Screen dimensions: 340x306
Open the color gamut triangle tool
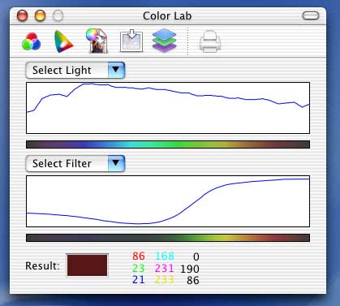pos(63,41)
